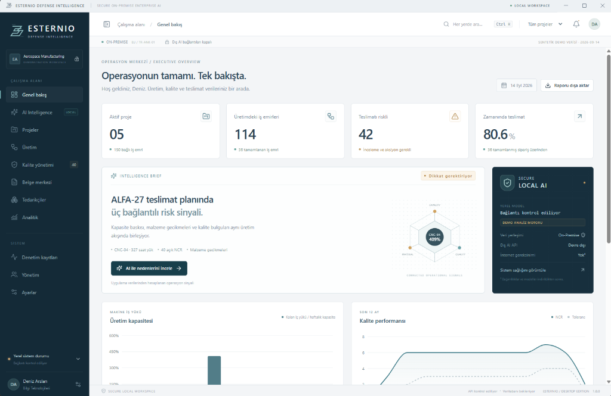This screenshot has width=611, height=396.
Task: Click the Aktif proje card icon
Action: point(206,116)
